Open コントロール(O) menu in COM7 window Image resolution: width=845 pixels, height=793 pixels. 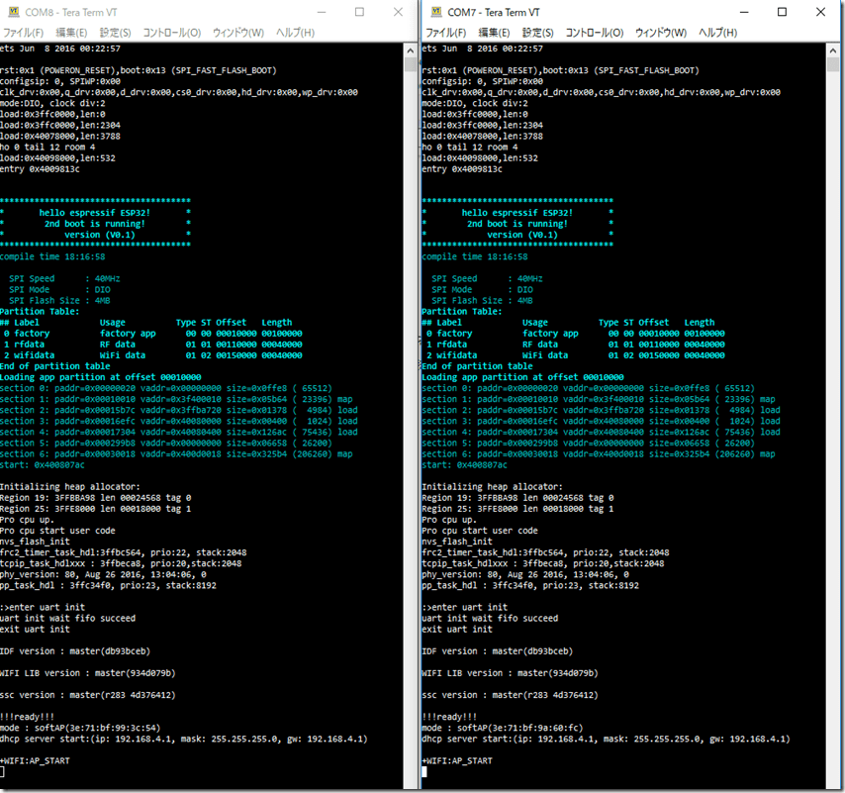point(595,33)
